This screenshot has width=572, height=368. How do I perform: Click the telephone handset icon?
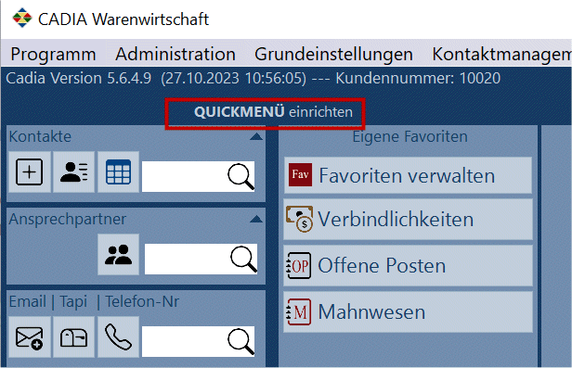pyautogui.click(x=118, y=337)
